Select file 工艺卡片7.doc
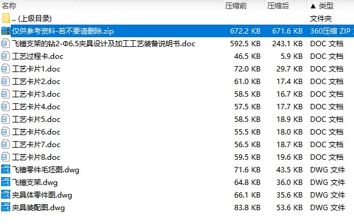The image size is (354, 224). click(36, 144)
